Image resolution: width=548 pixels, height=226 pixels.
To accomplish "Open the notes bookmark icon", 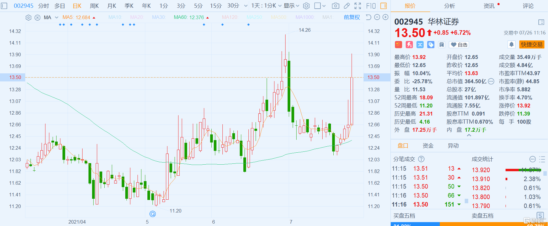I will [442, 45].
